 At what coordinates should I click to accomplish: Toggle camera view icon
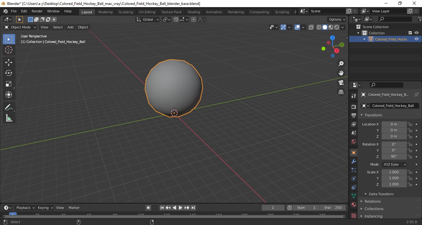pyautogui.click(x=341, y=83)
